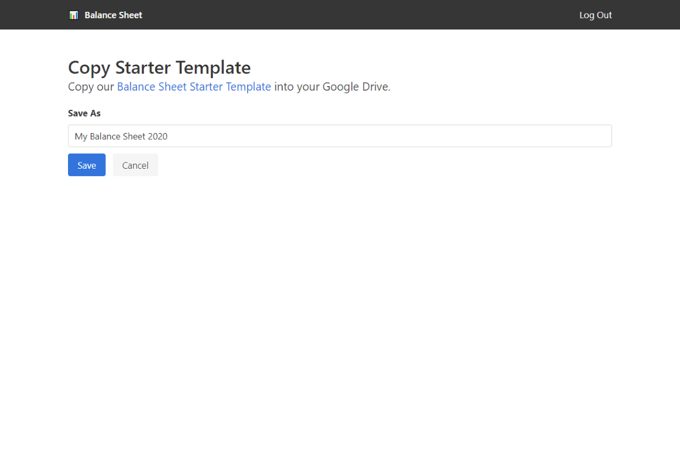Select the Log Out menu item
This screenshot has height=453, width=680.
pyautogui.click(x=595, y=15)
